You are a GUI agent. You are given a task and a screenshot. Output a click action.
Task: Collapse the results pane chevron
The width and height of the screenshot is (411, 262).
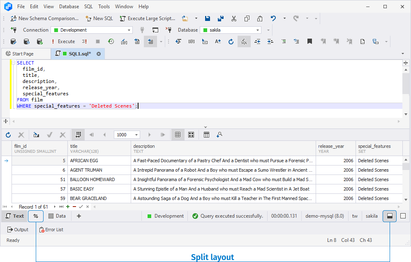[x=205, y=127]
